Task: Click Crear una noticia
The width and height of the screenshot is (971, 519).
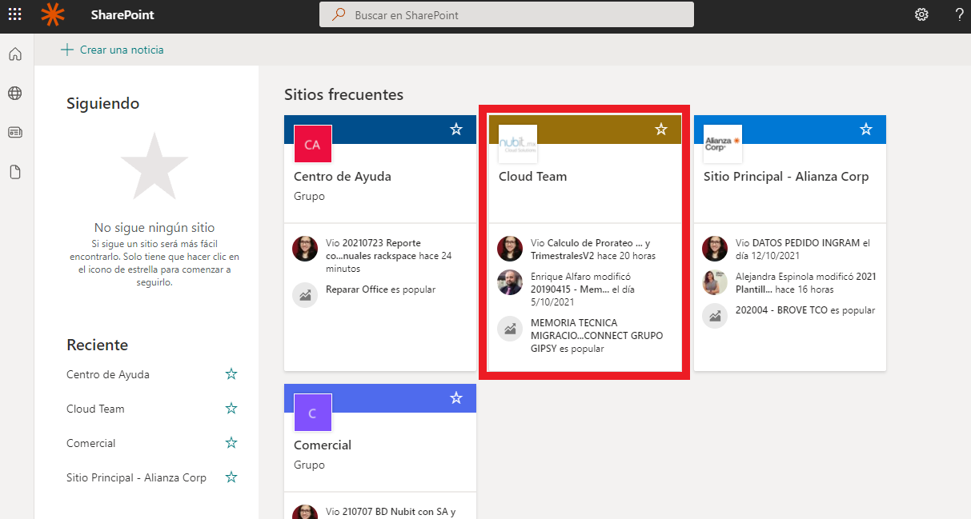Action: 113,50
